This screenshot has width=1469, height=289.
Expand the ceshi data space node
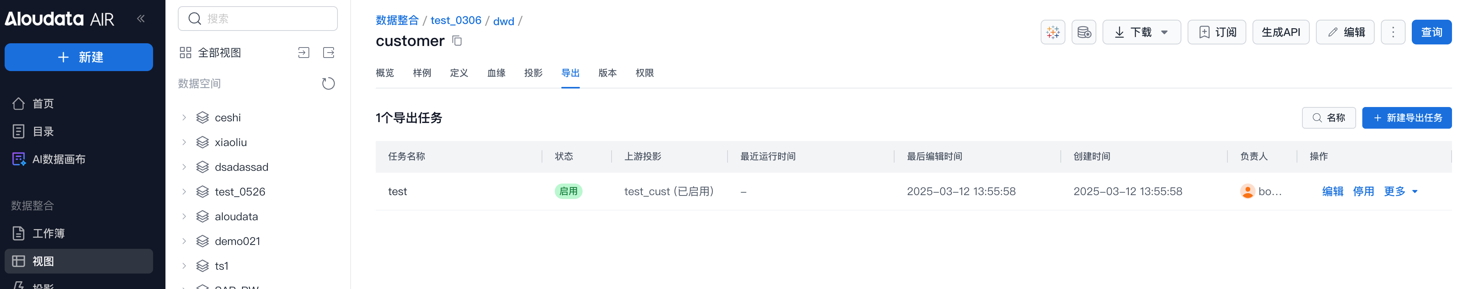[x=184, y=118]
